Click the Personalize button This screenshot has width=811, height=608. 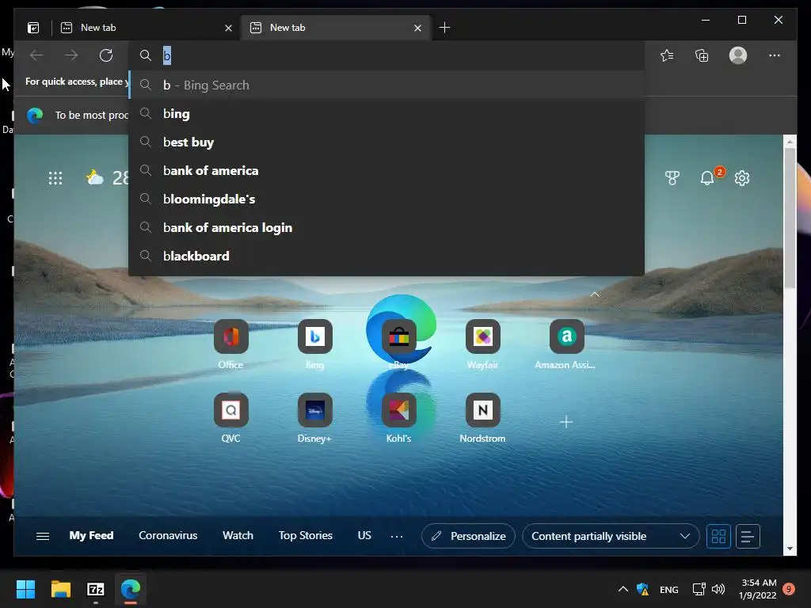[468, 536]
